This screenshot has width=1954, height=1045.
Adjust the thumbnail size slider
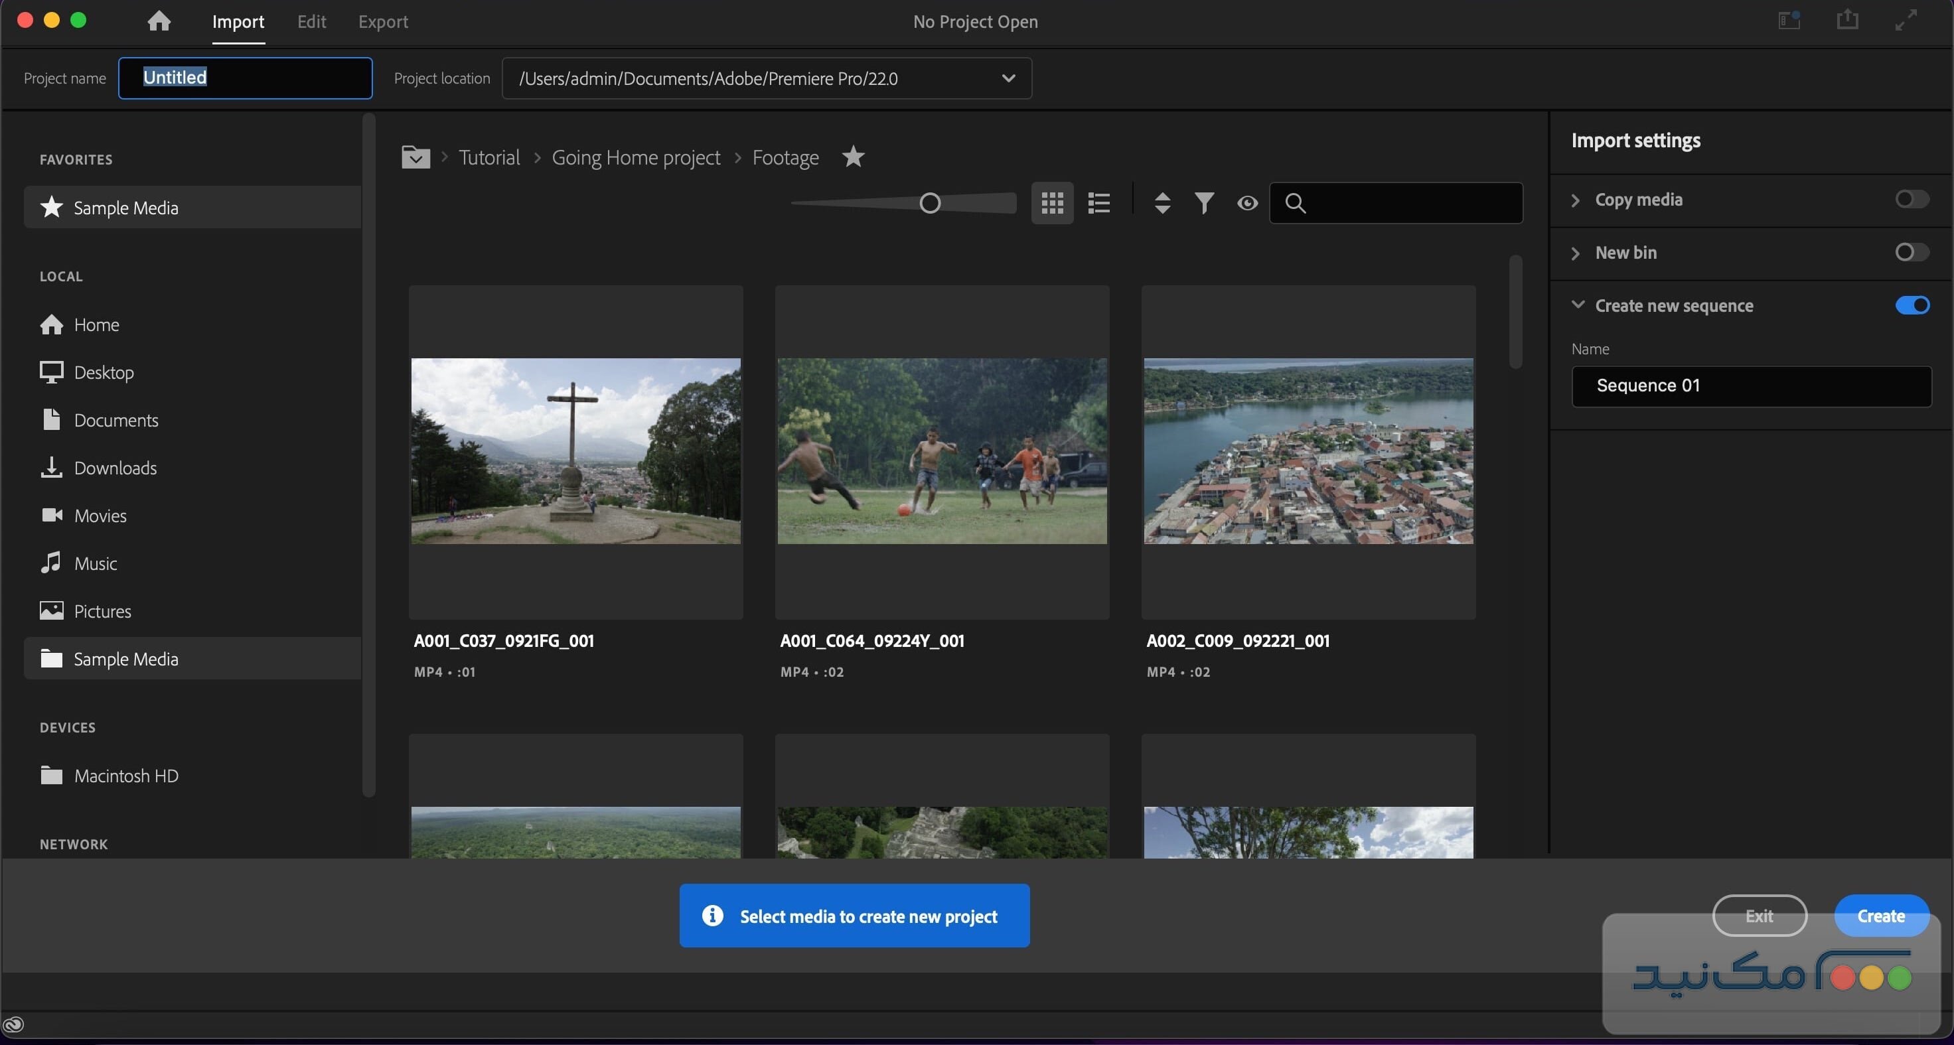pyautogui.click(x=929, y=202)
